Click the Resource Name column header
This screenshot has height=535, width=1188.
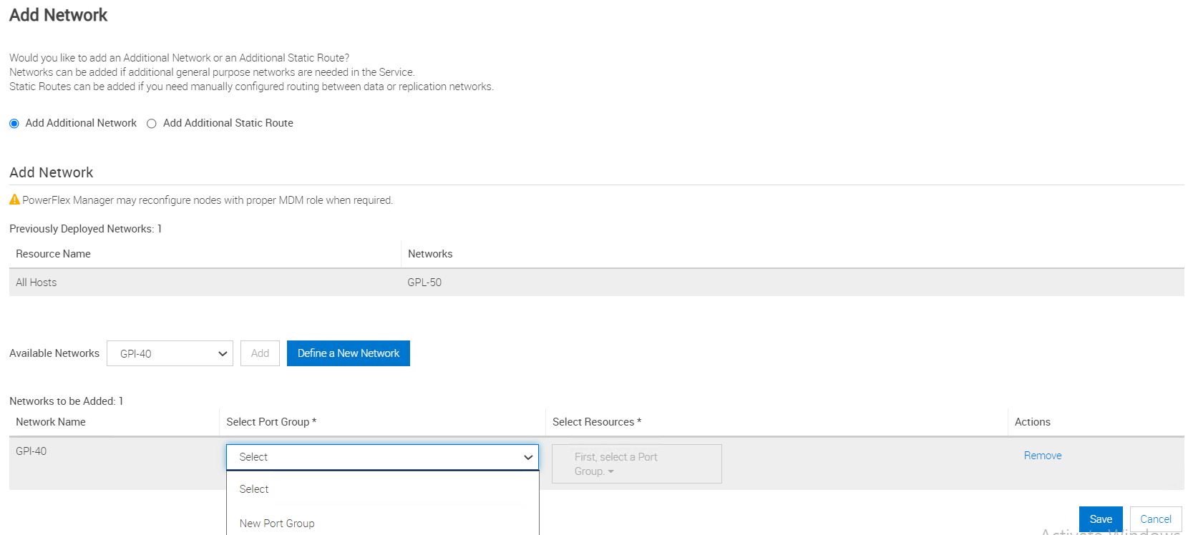pos(54,254)
